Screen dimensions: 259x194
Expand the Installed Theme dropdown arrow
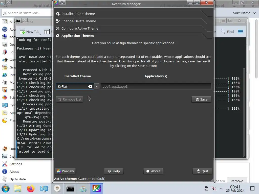[96, 86]
